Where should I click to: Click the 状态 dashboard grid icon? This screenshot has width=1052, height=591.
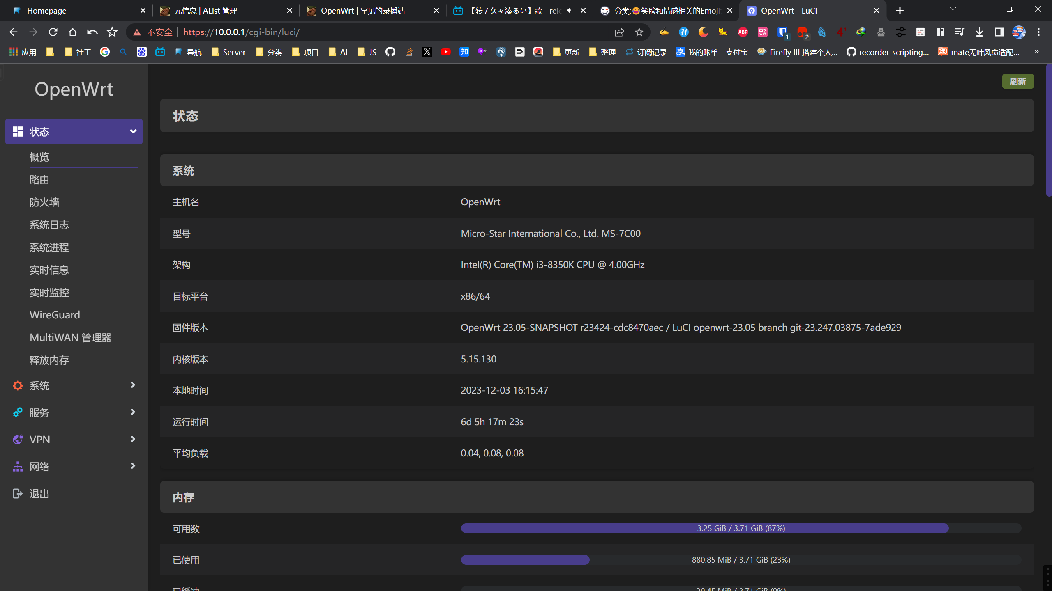(18, 131)
